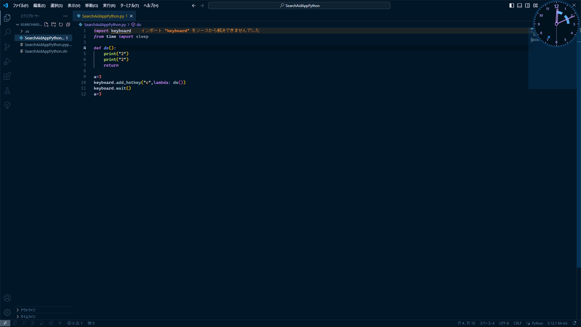Open the 編集(E) menu
581x327 pixels.
pos(39,5)
